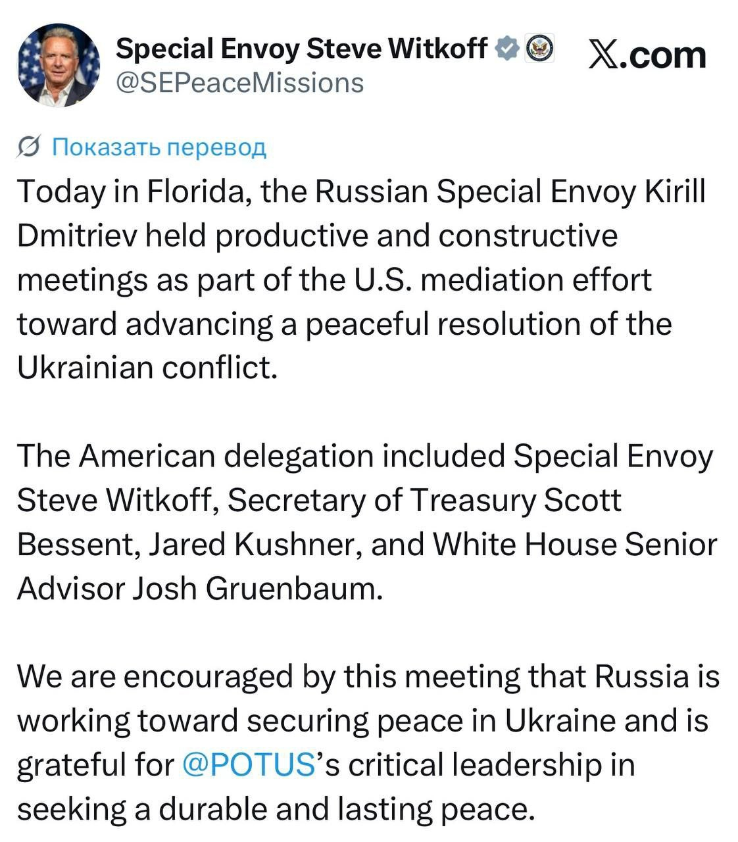Screen dimensions: 738x842
Task: Select the blue verified checkmark badge
Action: tap(506, 46)
